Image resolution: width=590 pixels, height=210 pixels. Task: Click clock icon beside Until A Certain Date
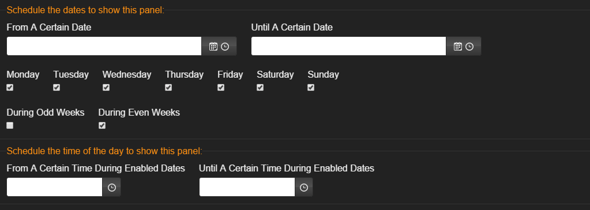coord(469,47)
